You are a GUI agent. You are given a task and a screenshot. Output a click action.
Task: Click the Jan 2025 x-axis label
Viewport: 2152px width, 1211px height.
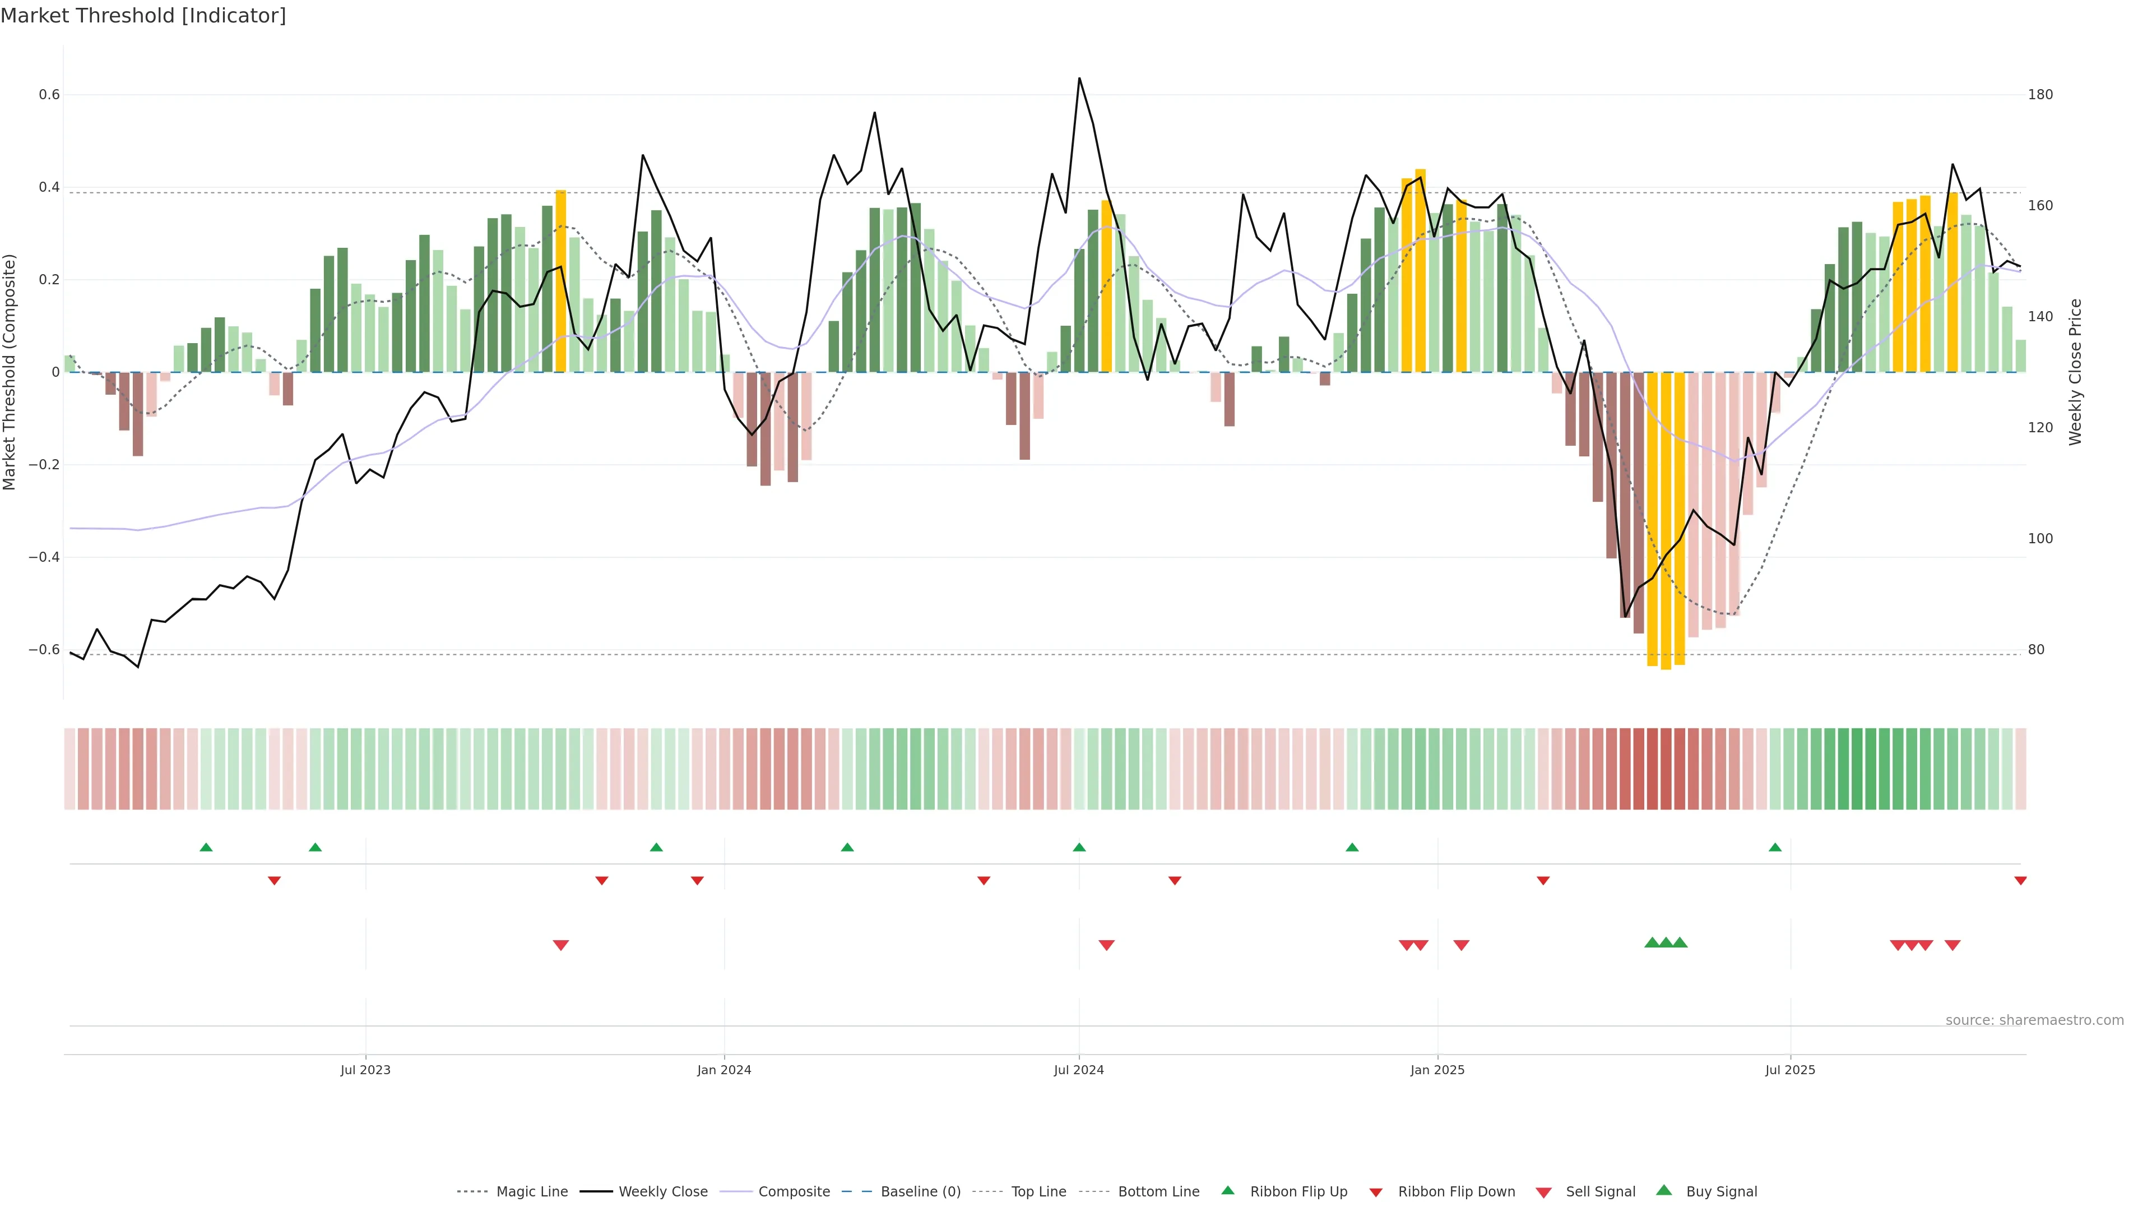click(x=1437, y=1070)
